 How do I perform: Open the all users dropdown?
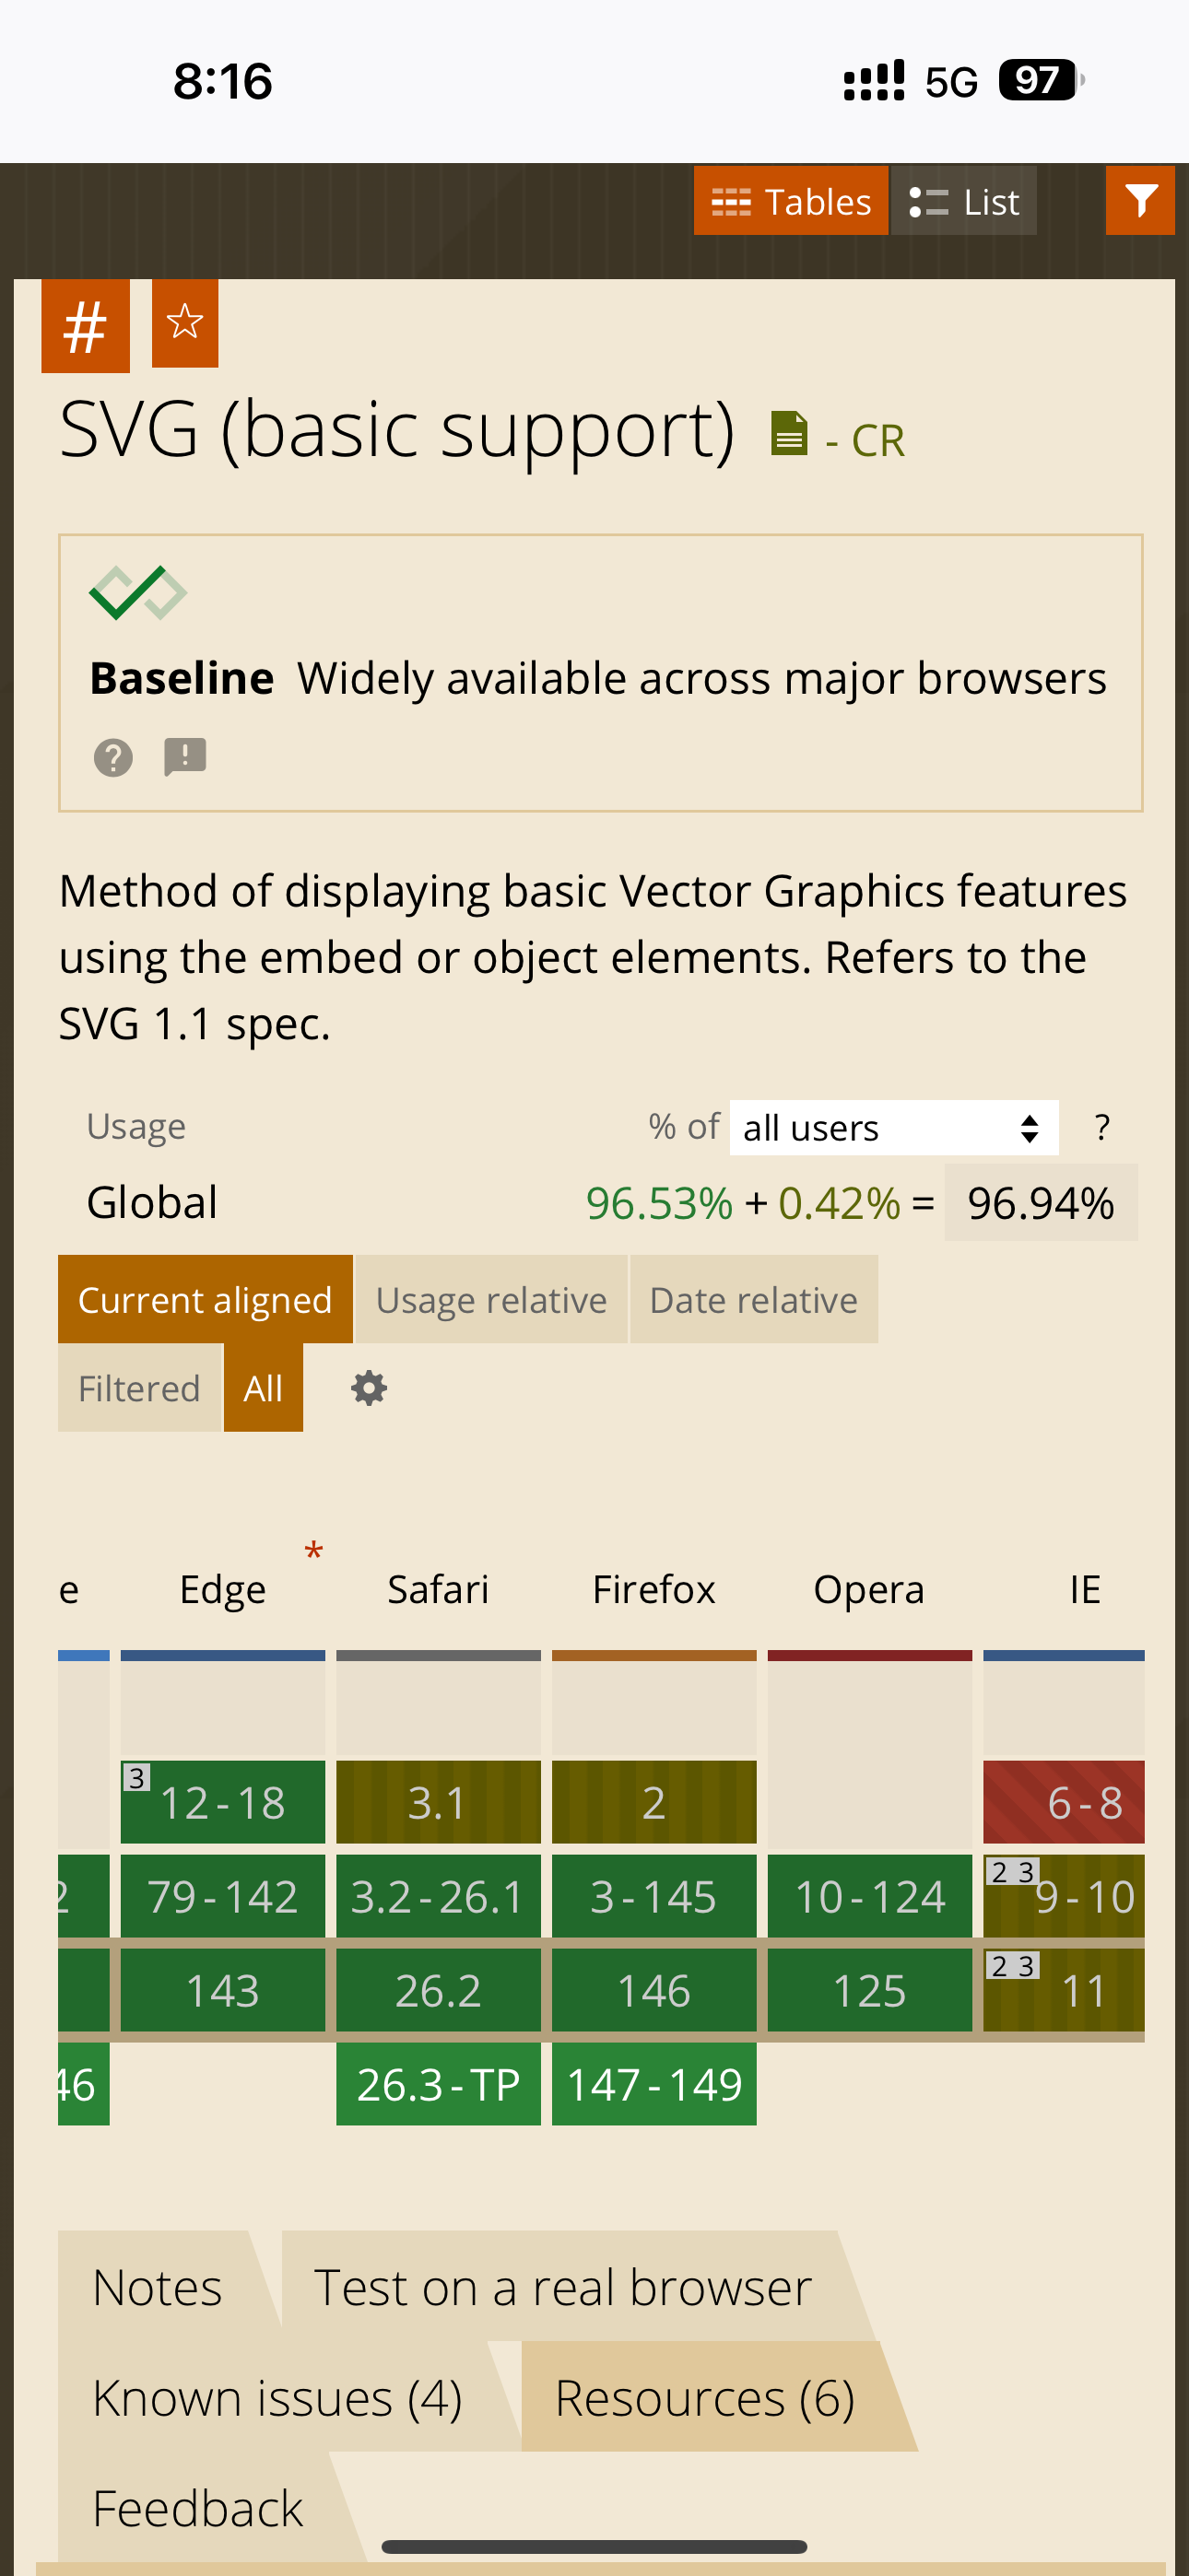coord(893,1128)
